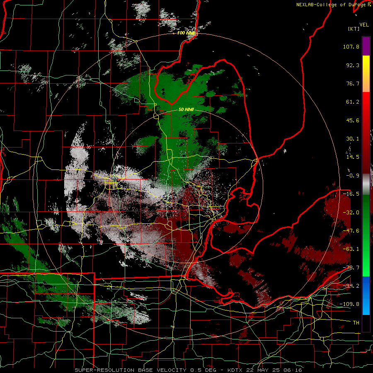This screenshot has height=373, width=373.
Task: Select the 30.1 velocity scale value
Action: (x=353, y=139)
